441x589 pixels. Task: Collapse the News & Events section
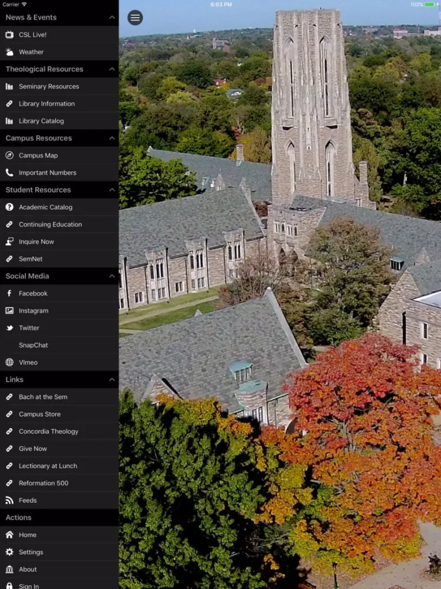tap(112, 17)
